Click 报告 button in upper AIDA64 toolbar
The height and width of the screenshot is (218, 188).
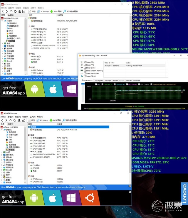(x=32, y=11)
